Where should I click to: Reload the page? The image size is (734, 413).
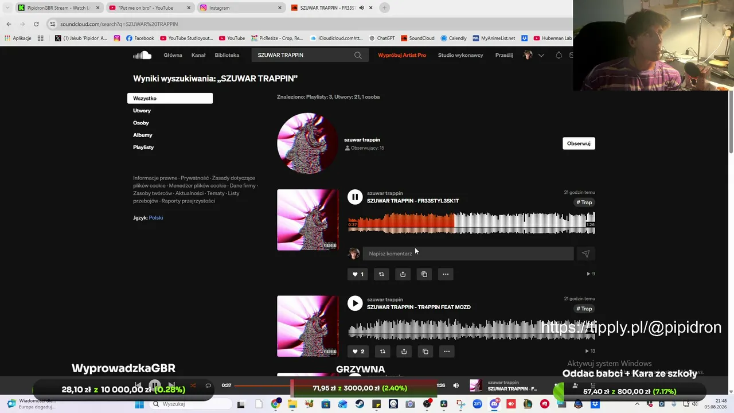(36, 24)
